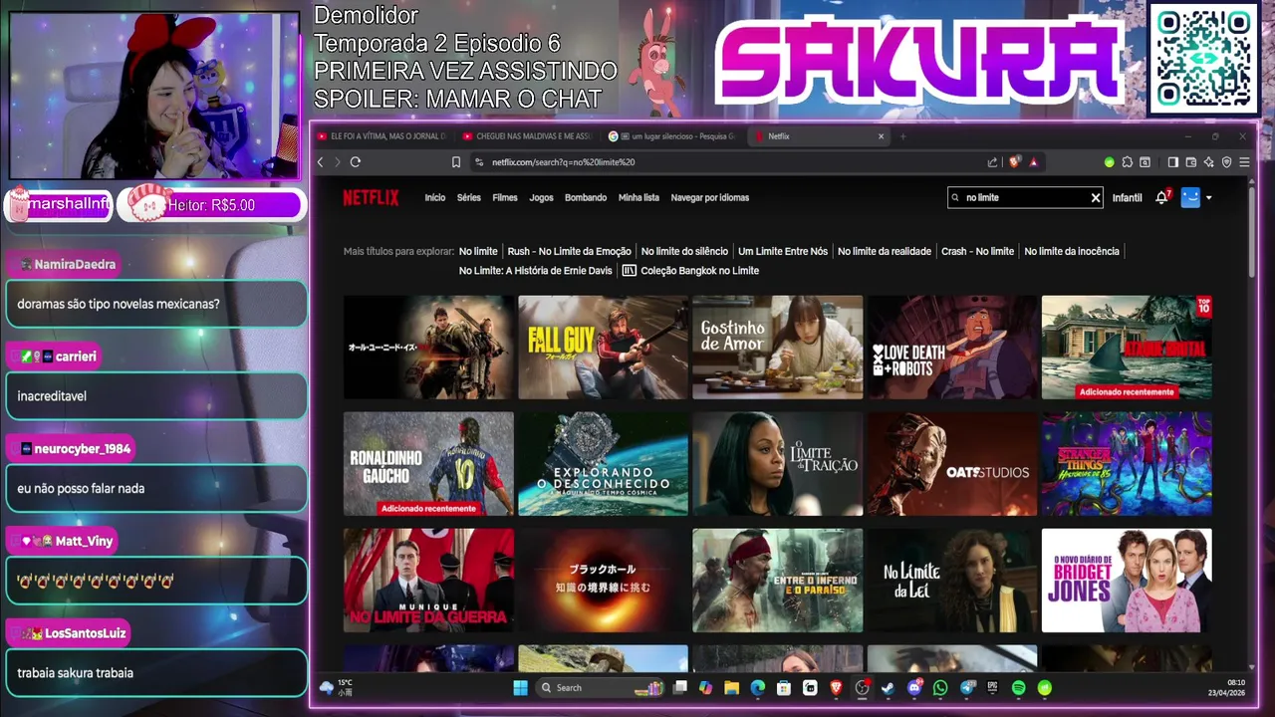Viewport: 1275px width, 717px height.
Task: Open the Gostinho de Amor thumbnail
Action: (778, 348)
